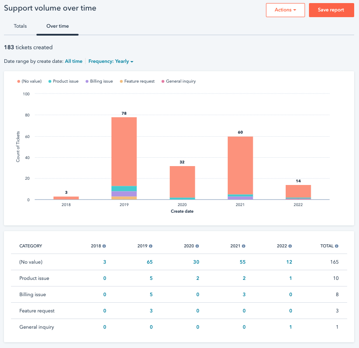
Task: Toggle the Feature request legend series
Action: 137,81
